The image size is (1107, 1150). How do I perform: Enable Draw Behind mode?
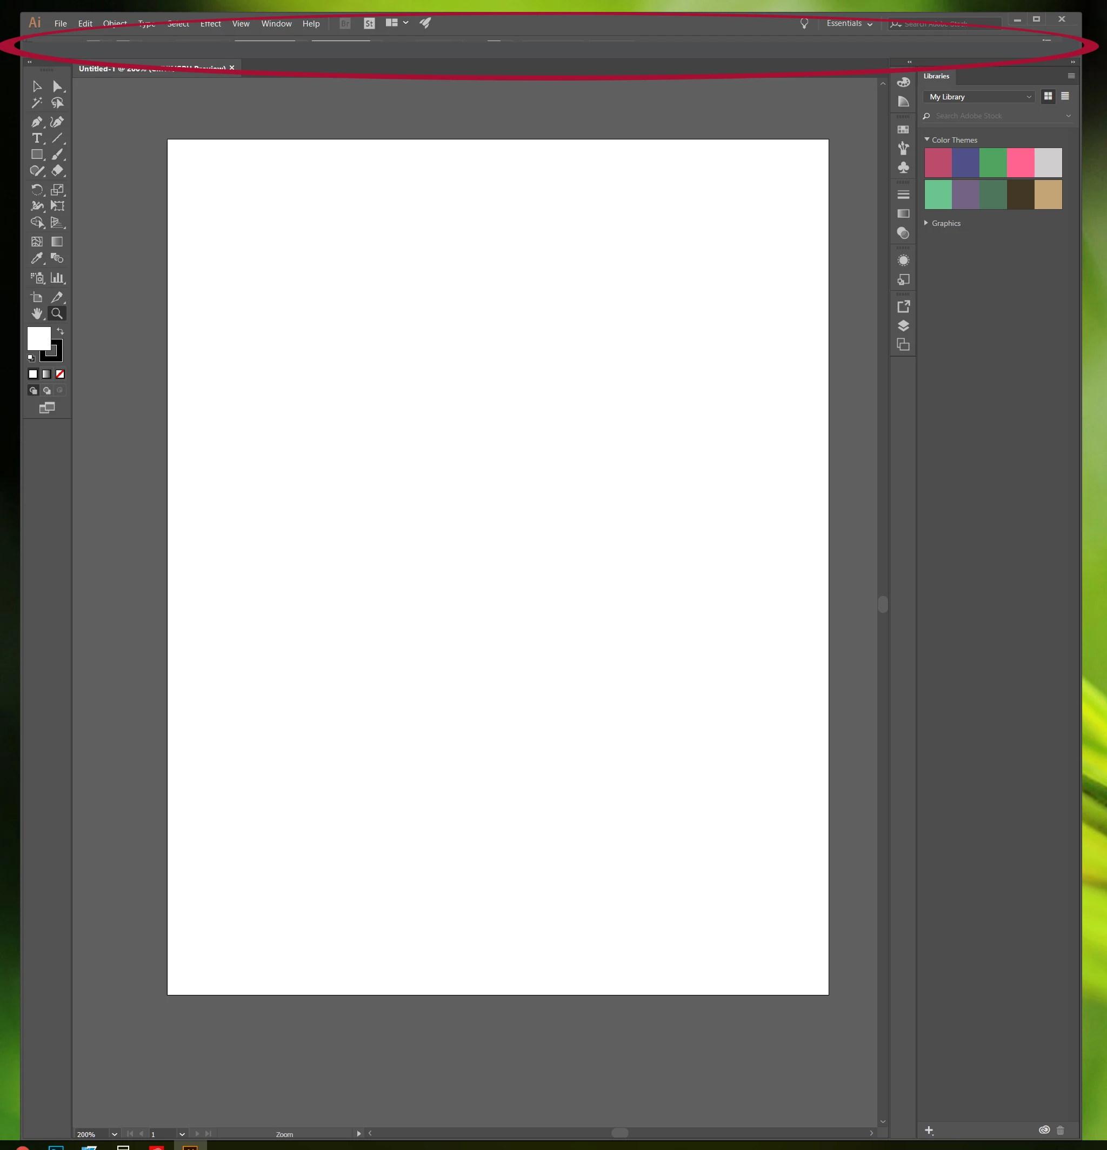47,390
